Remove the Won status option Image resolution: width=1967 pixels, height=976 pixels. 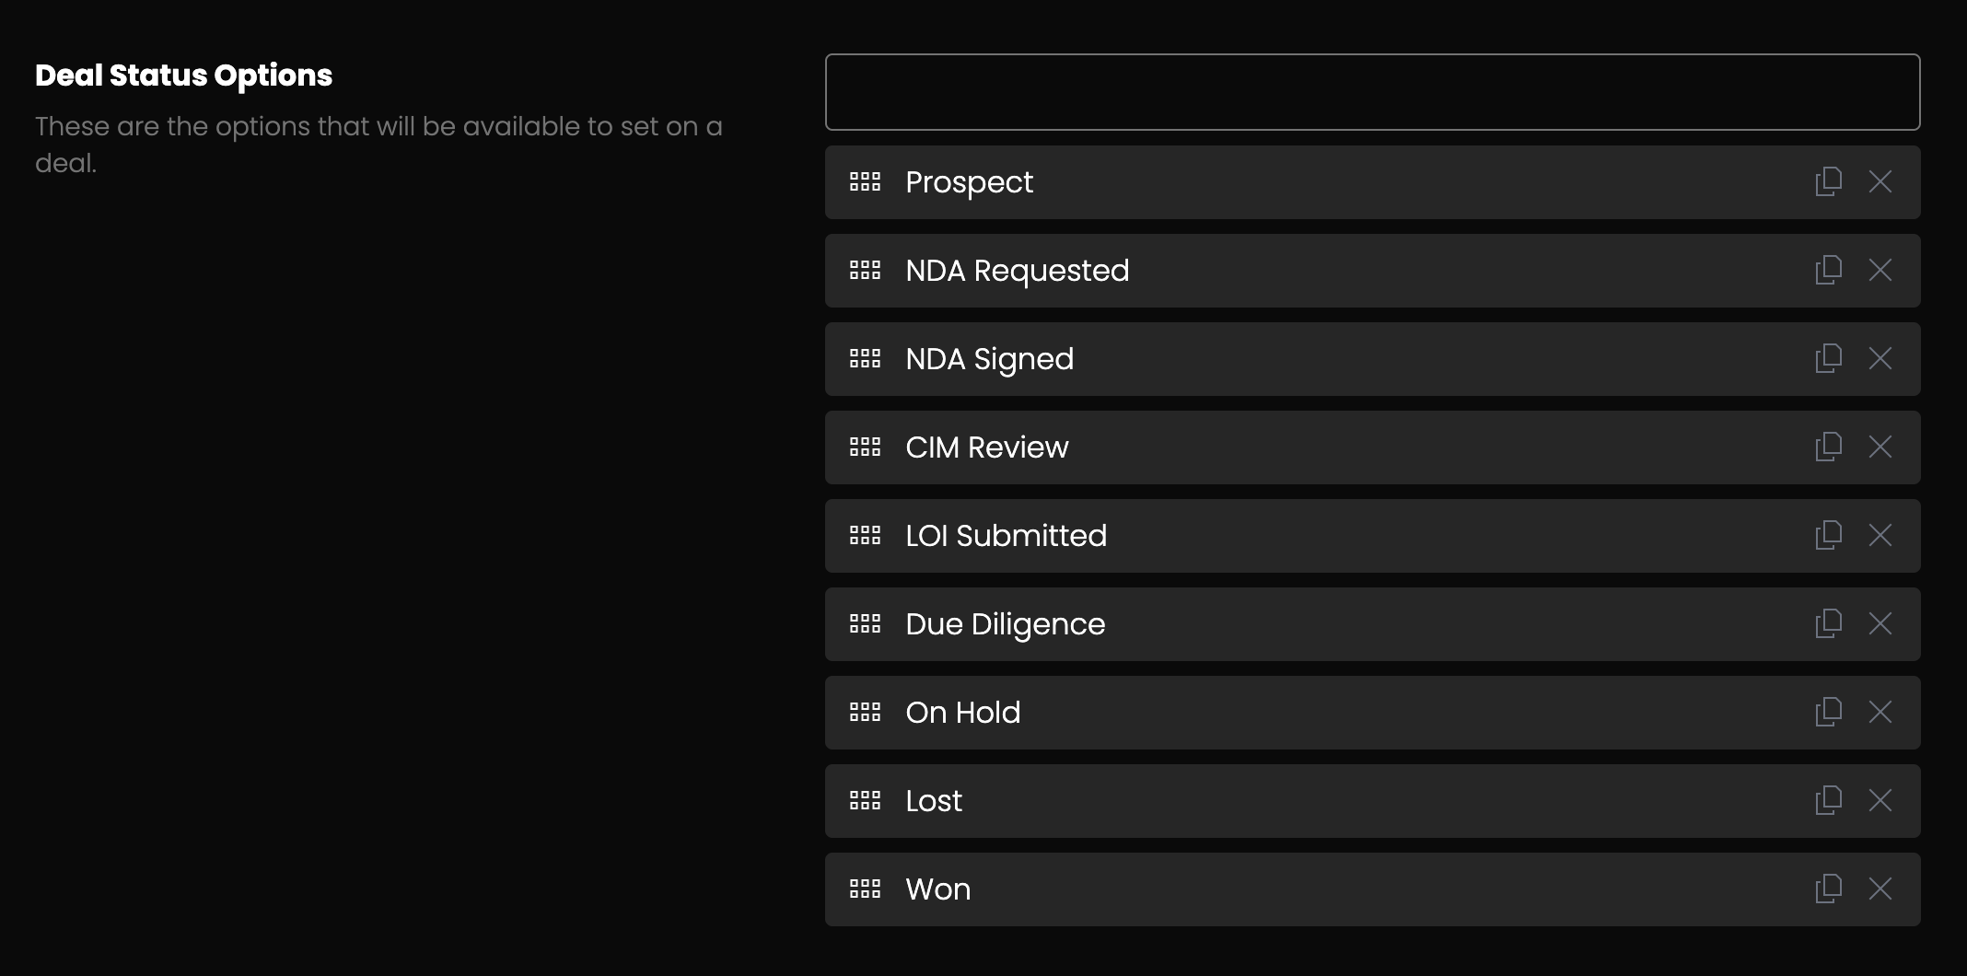coord(1880,889)
